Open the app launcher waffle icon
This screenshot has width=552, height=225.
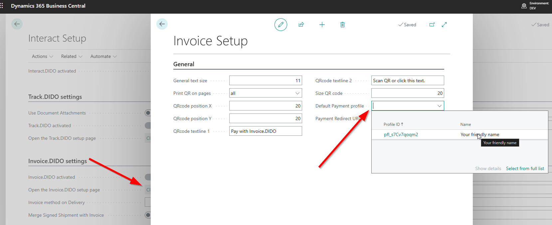(x=2, y=6)
